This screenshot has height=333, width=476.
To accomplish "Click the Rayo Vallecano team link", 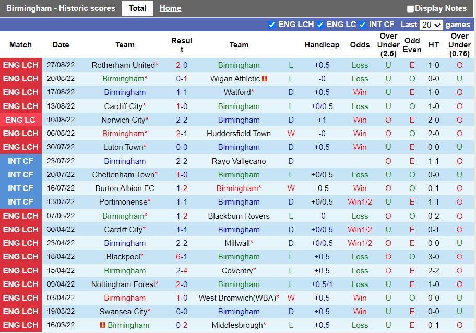I will (x=239, y=161).
